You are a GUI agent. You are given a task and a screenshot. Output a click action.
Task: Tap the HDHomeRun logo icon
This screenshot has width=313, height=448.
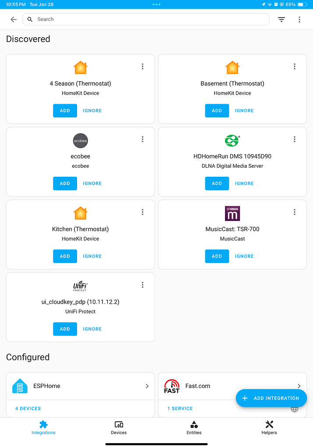[232, 140]
